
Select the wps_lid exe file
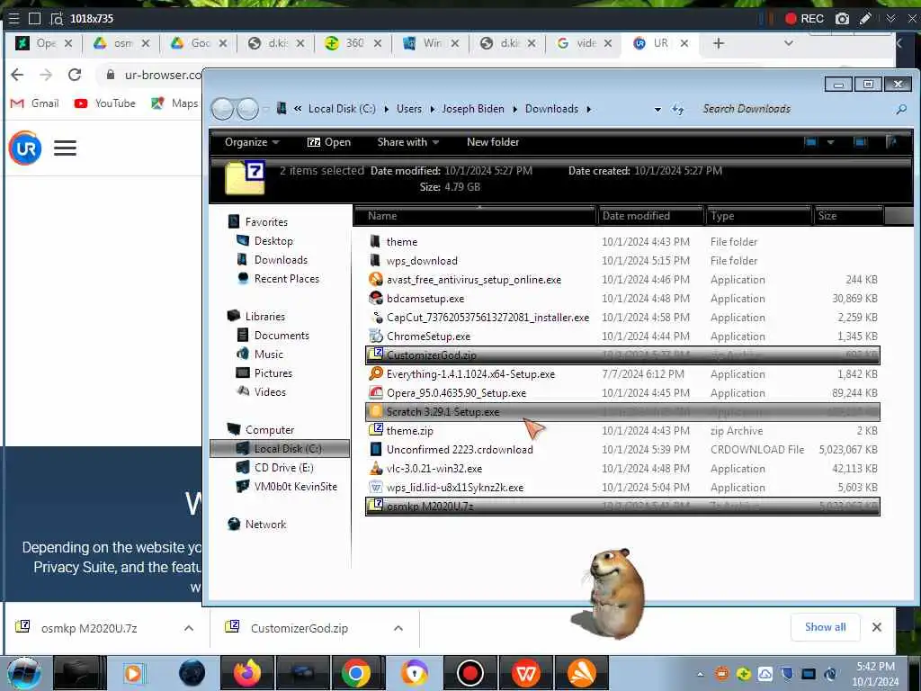(x=454, y=487)
